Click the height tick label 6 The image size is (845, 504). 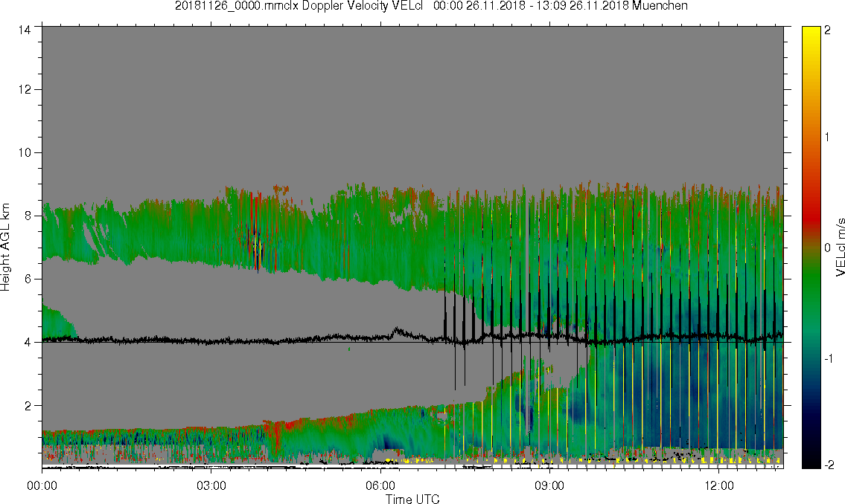coord(28,280)
